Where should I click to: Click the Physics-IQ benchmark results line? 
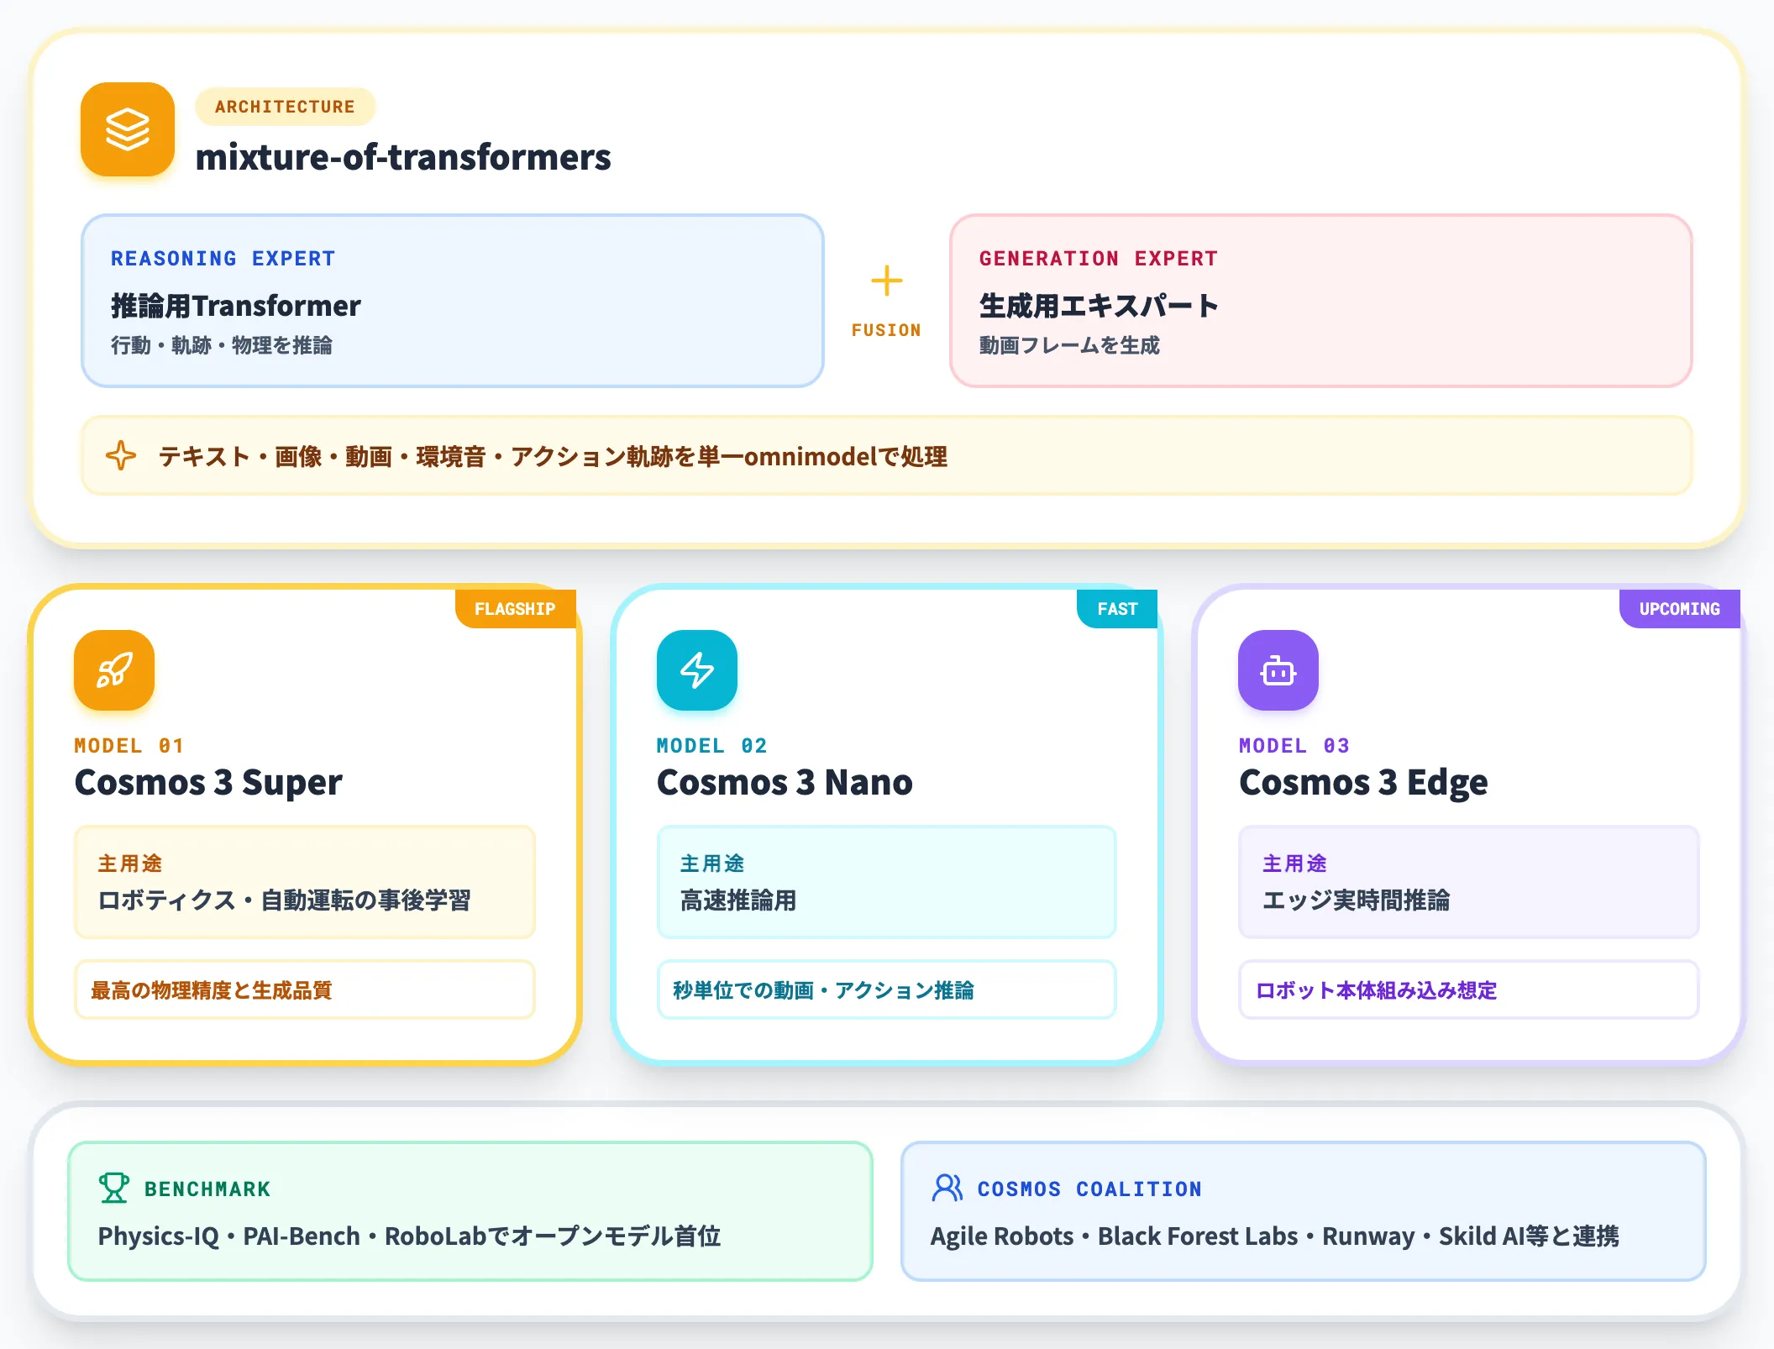click(x=410, y=1236)
